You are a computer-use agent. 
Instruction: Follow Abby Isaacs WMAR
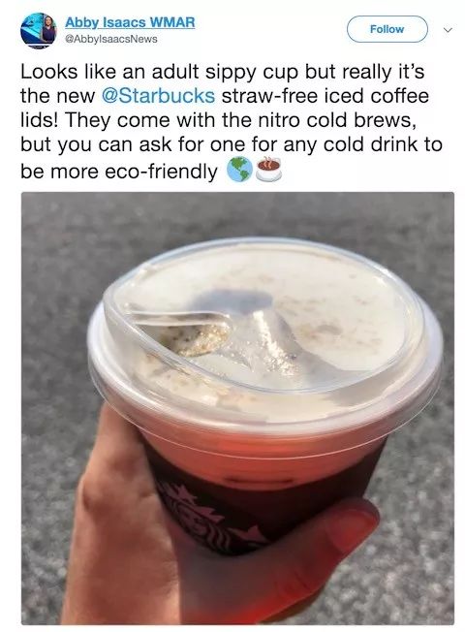pyautogui.click(x=387, y=29)
